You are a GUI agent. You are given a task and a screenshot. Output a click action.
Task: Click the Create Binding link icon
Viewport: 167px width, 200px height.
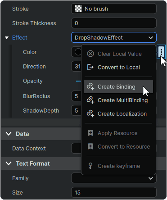coord(90,86)
